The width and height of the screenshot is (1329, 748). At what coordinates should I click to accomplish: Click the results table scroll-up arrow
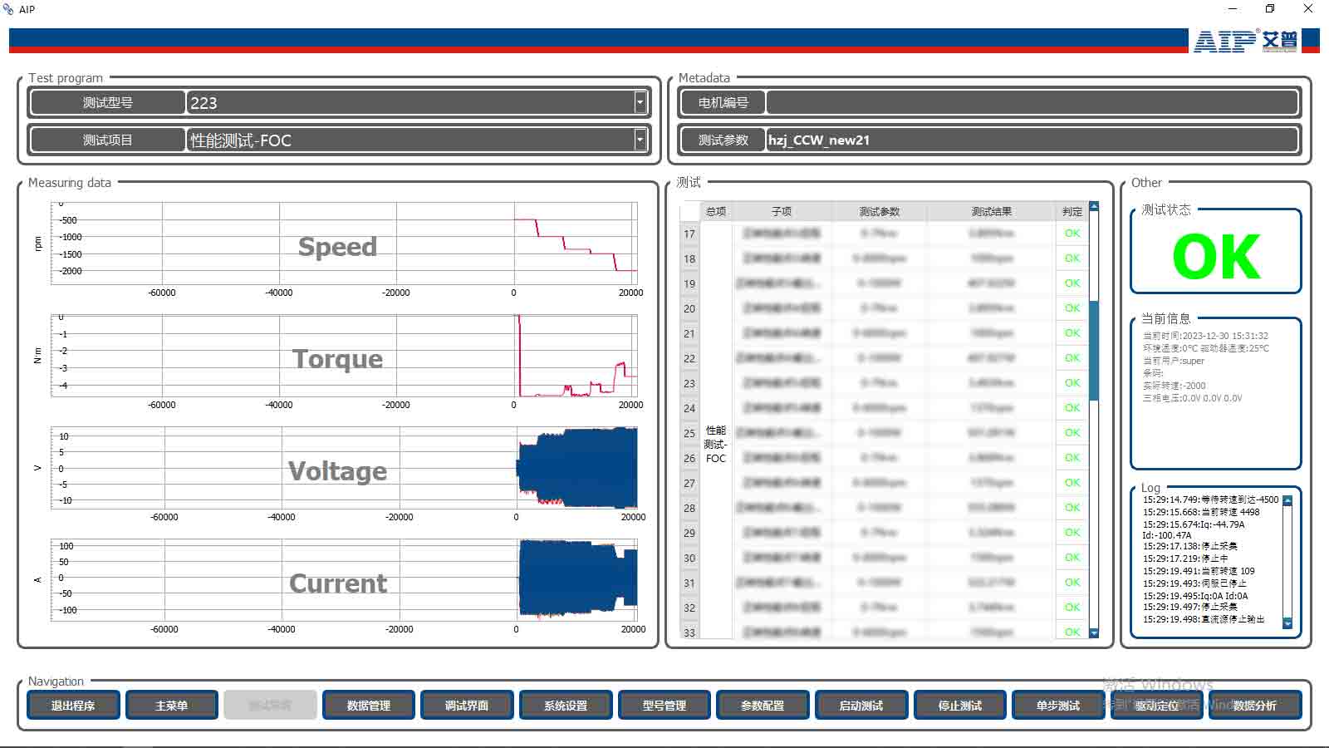(x=1094, y=206)
